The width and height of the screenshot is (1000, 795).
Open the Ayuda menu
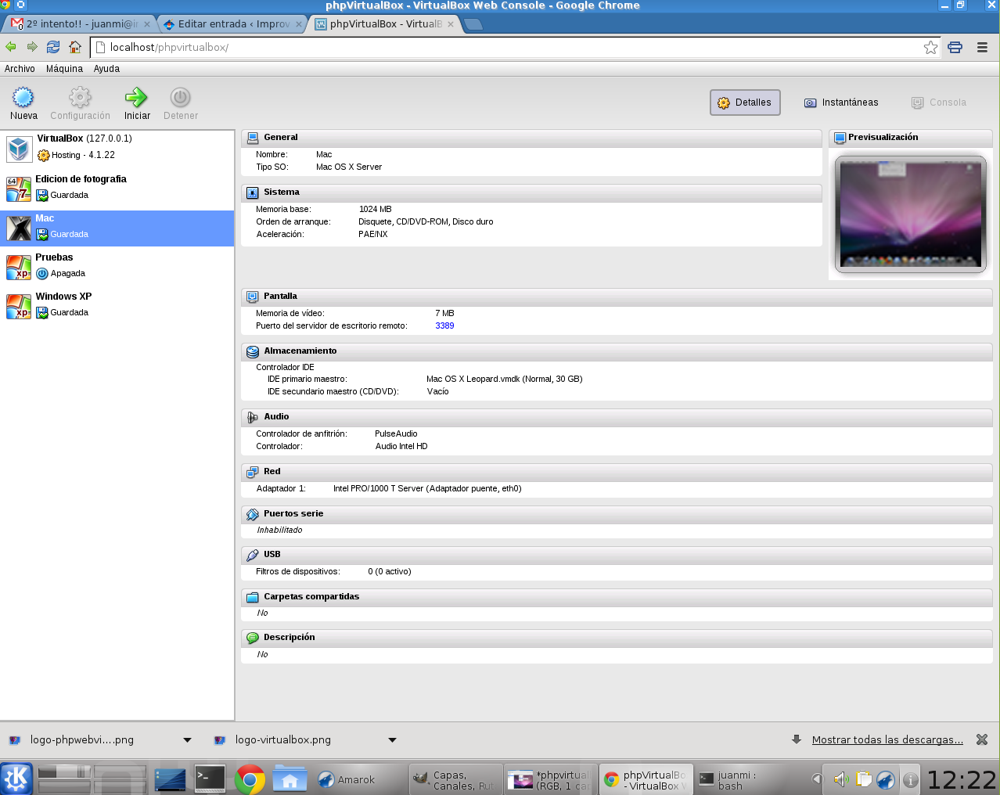tap(106, 69)
